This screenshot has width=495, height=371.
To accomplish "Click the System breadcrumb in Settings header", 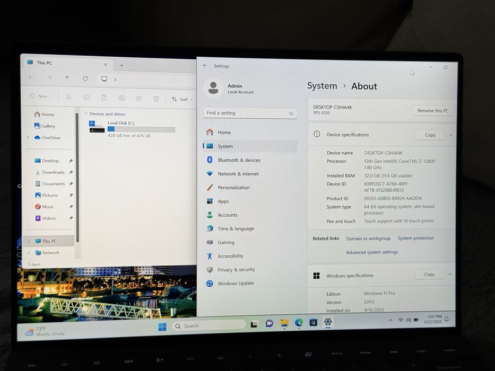I will point(322,86).
